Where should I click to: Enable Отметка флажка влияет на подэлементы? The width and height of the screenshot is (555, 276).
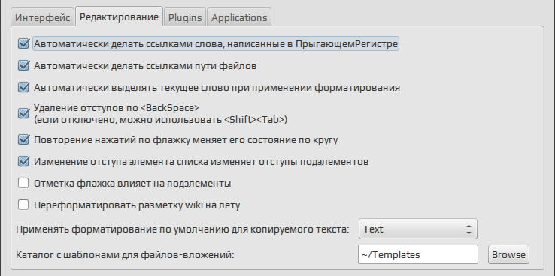[23, 184]
